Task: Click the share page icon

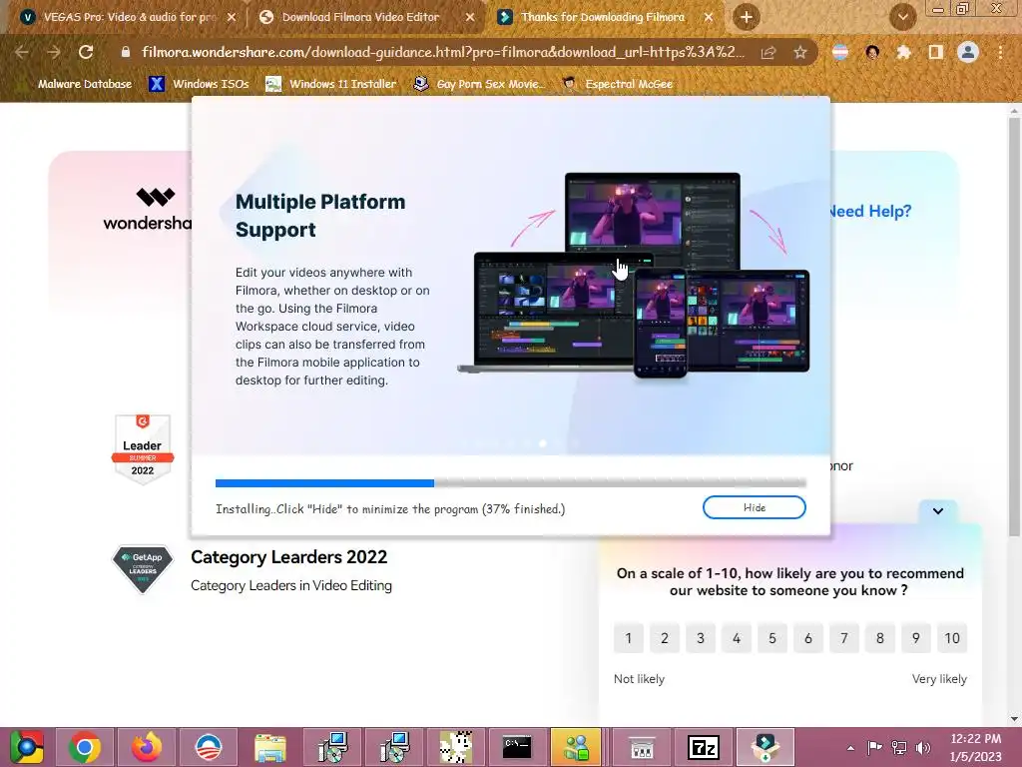Action: tap(768, 53)
